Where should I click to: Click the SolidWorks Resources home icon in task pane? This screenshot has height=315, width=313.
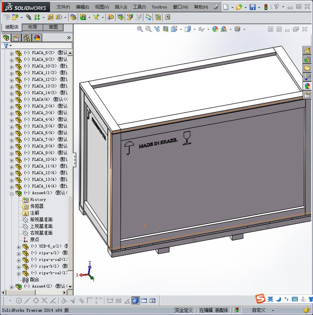tap(307, 51)
